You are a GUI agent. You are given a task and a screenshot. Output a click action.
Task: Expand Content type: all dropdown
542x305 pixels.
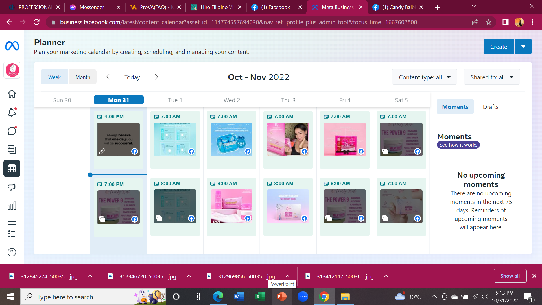(424, 77)
